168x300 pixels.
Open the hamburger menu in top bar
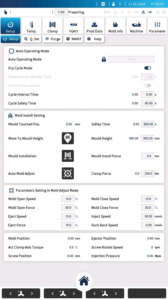click(x=103, y=4)
